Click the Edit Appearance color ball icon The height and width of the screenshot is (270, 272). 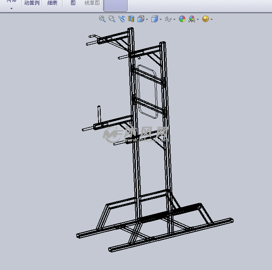(182, 19)
